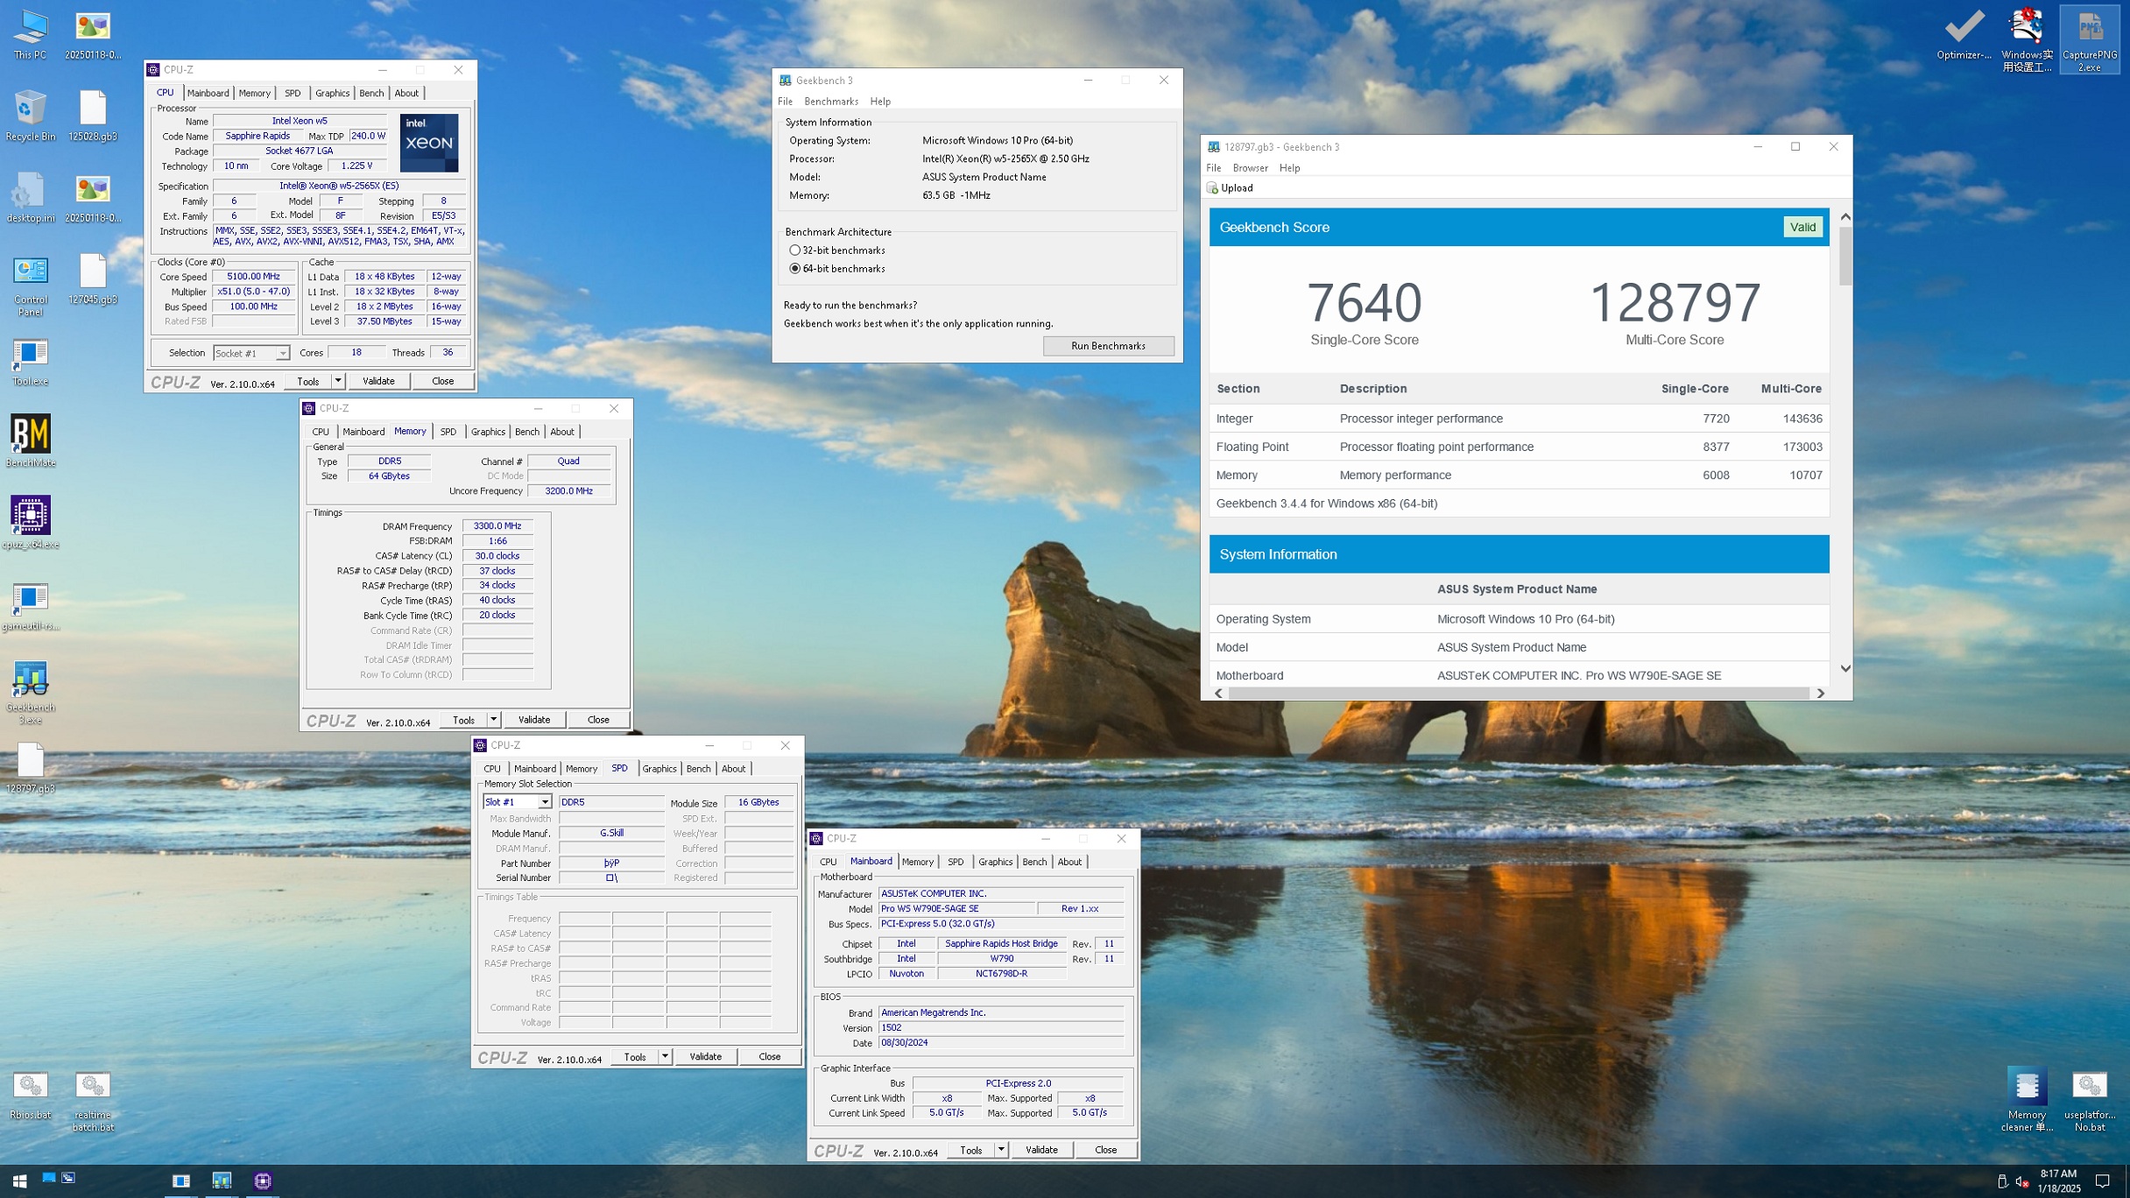Click the Upload icon in Geekbench results
This screenshot has width=2130, height=1198.
pos(1213,188)
